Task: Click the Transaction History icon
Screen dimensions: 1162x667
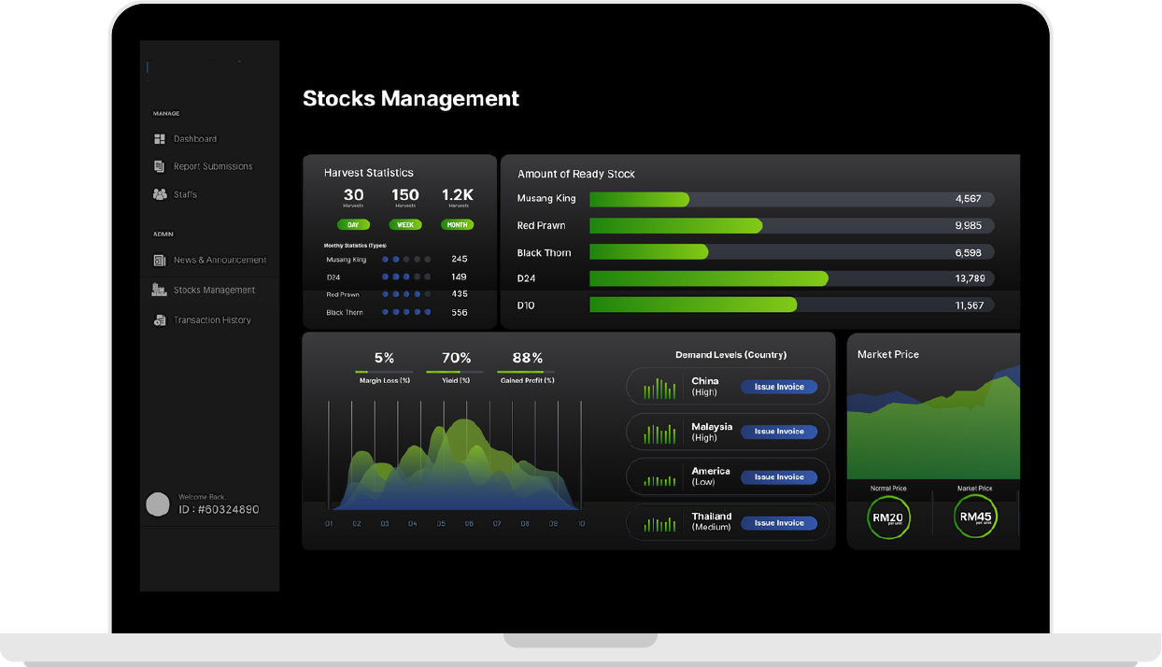Action: click(159, 320)
